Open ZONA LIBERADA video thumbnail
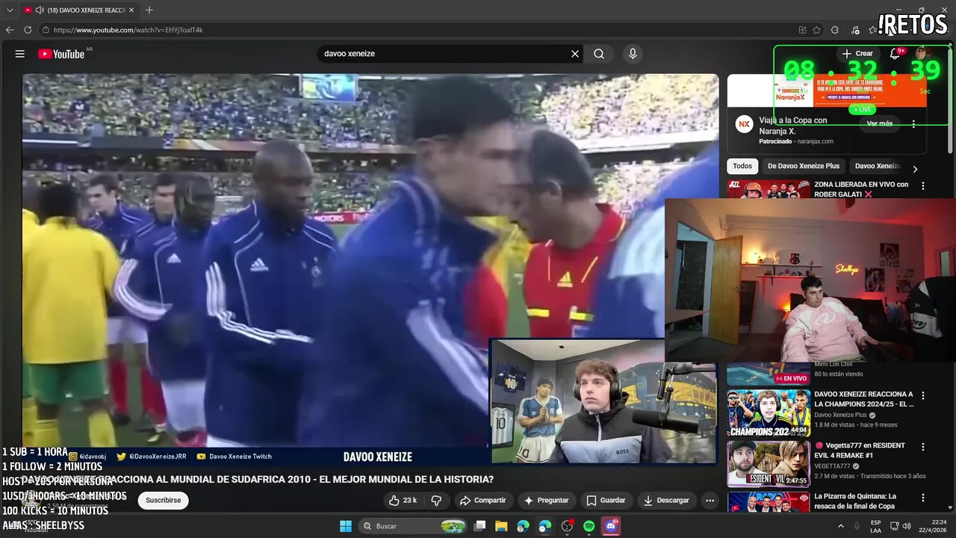This screenshot has width=956, height=538. (769, 188)
